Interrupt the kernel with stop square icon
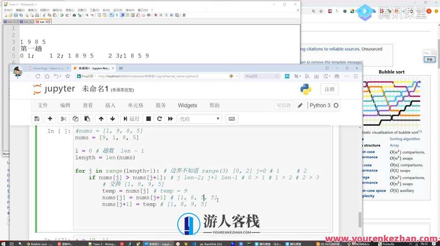 point(149,119)
